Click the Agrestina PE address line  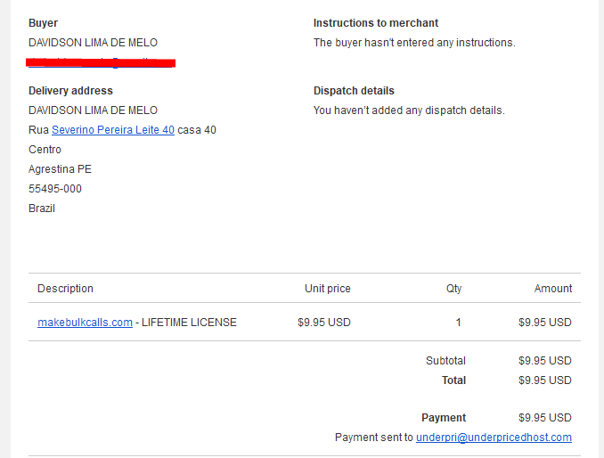60,169
